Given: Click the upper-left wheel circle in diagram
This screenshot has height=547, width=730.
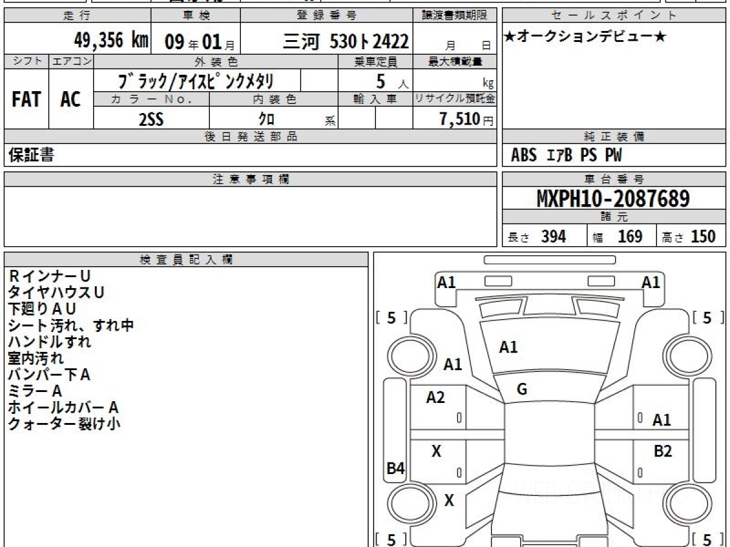Looking at the screenshot, I should tap(406, 354).
